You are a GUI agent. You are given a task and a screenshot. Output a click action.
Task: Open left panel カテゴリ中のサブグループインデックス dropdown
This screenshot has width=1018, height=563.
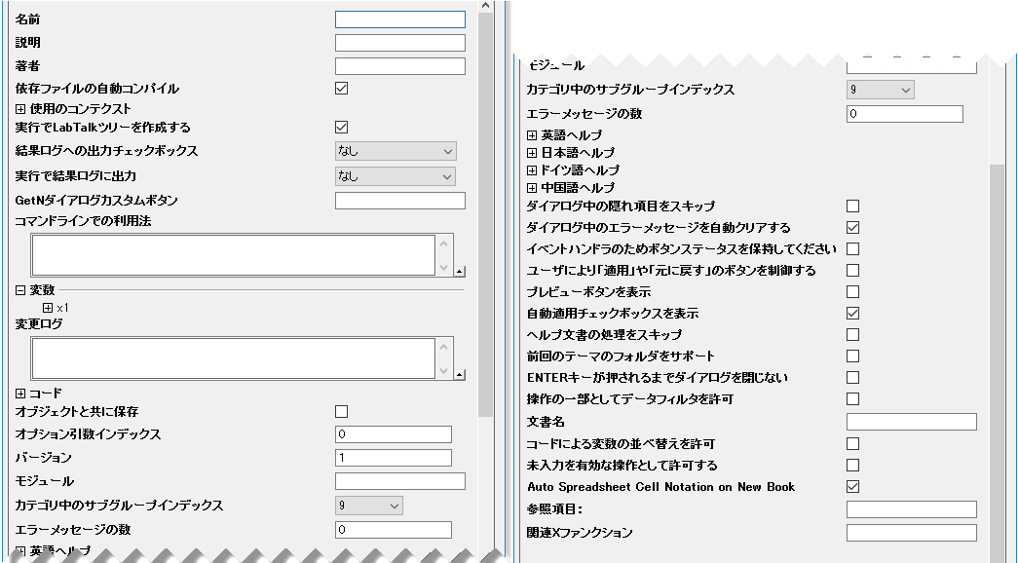click(x=369, y=506)
